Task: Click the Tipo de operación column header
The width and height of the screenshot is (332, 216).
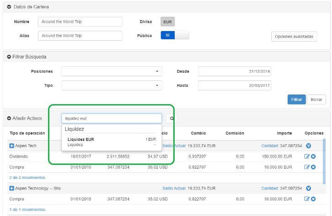Action: click(27, 133)
